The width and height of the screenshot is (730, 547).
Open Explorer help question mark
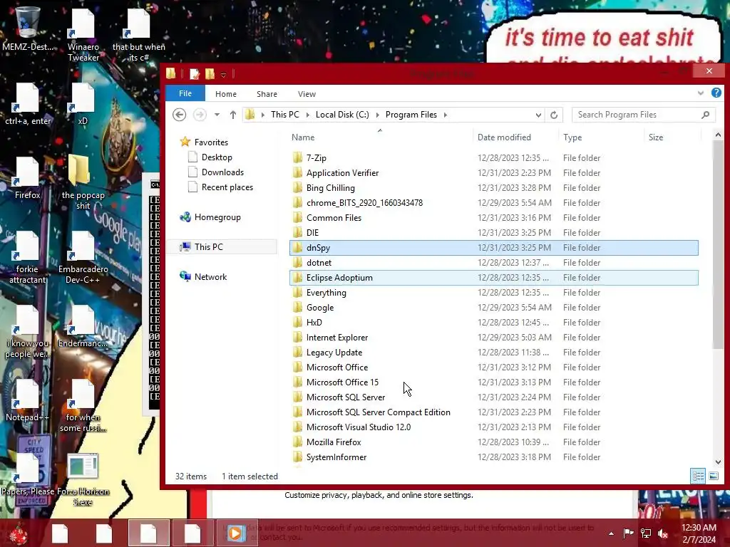(716, 93)
